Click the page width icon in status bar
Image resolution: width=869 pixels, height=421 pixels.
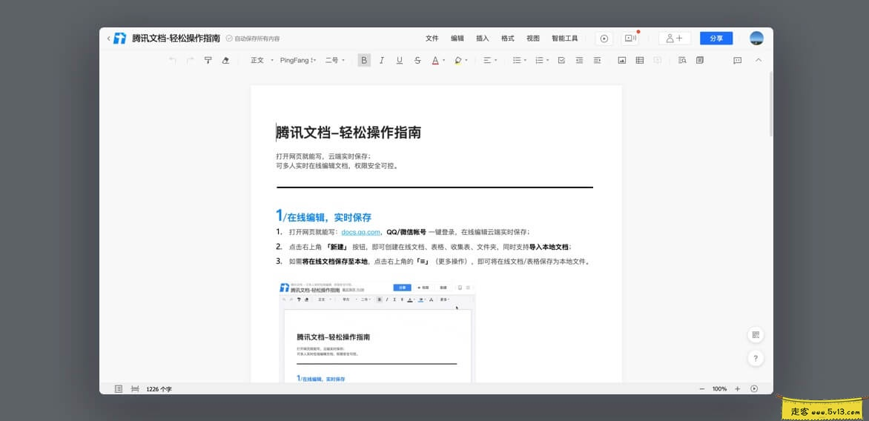(135, 389)
